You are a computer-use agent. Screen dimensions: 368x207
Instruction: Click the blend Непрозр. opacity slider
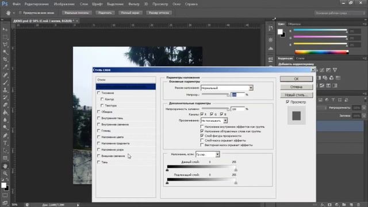[x=216, y=94]
